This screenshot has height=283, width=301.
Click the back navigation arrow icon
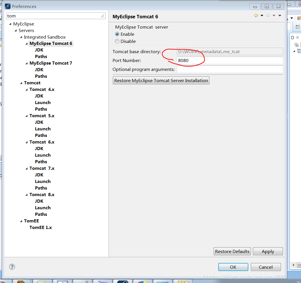(x=256, y=15)
